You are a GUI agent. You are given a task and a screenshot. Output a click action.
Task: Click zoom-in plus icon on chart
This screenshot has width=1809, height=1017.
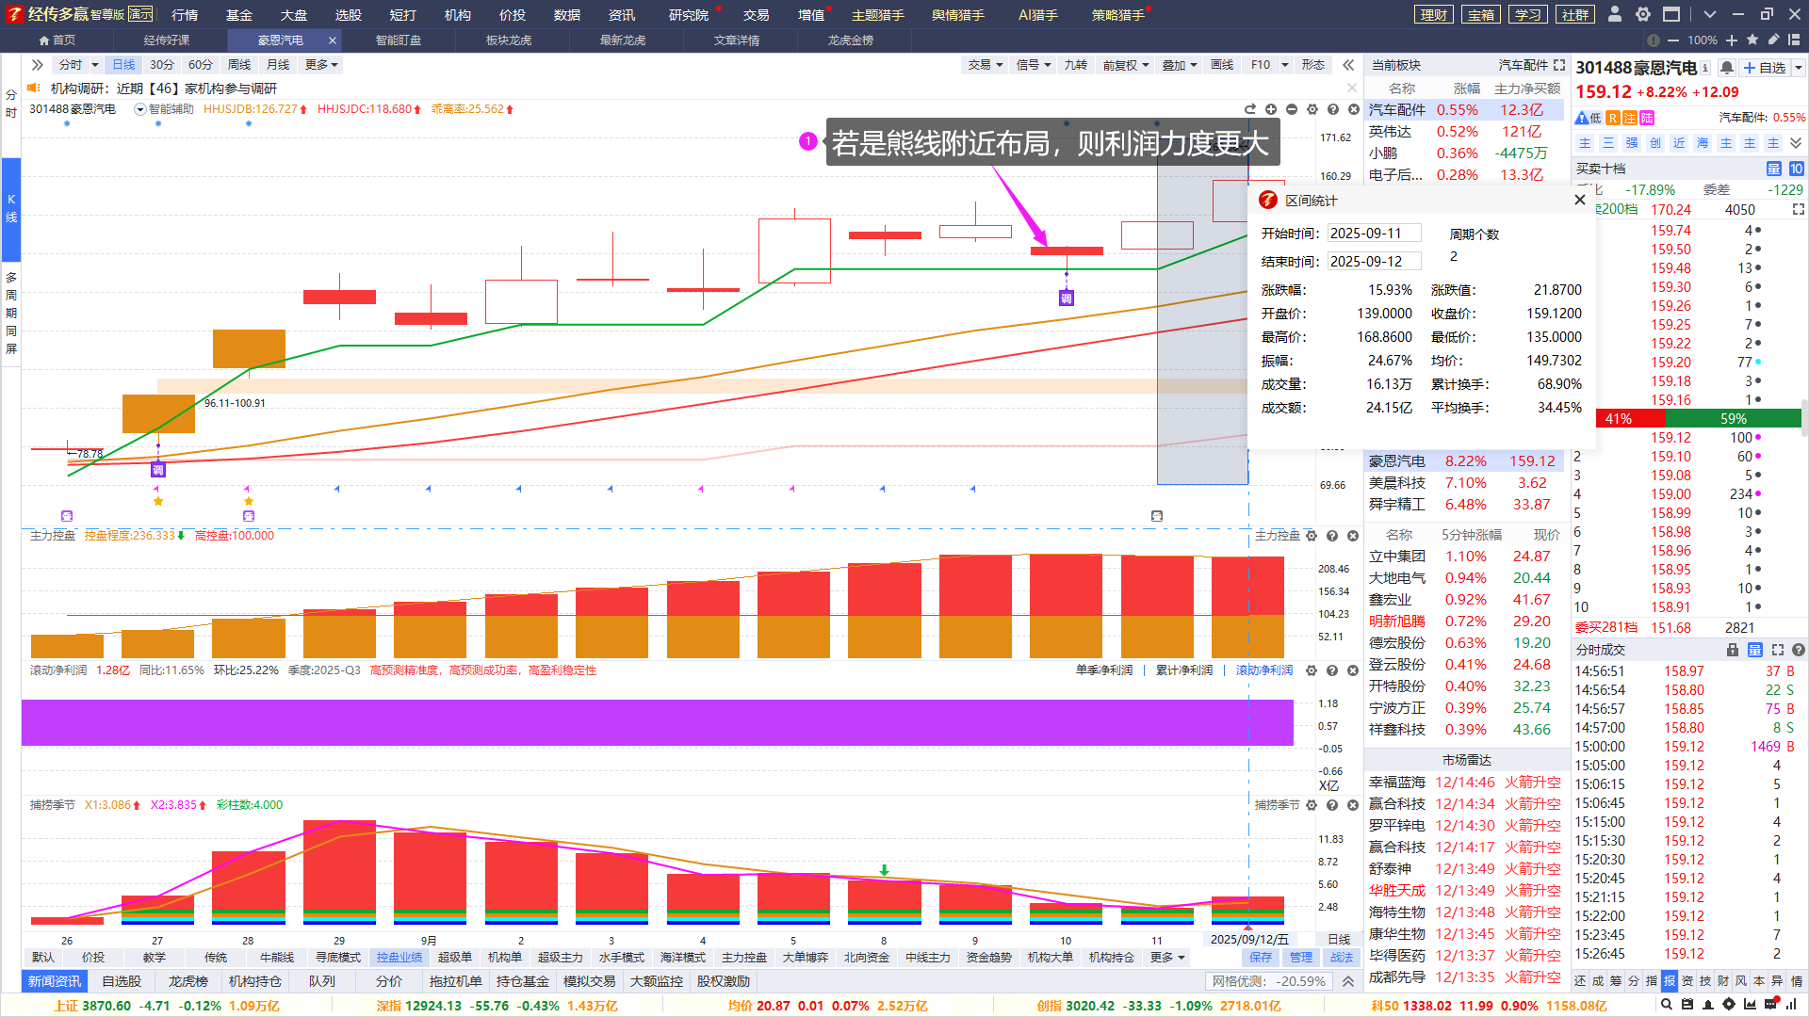(x=1271, y=109)
